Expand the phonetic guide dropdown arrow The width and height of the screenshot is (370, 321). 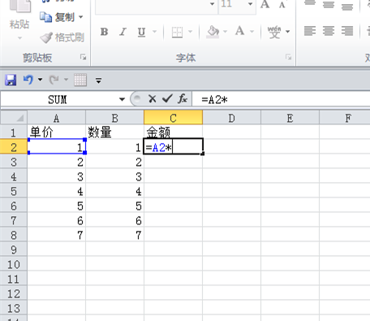[x=287, y=32]
